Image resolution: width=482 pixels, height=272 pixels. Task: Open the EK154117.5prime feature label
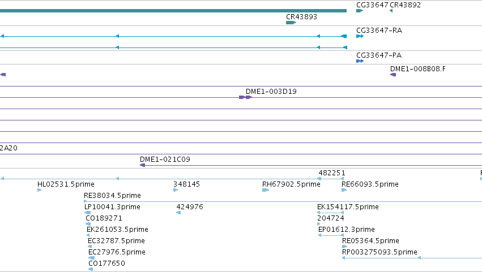tap(348, 207)
